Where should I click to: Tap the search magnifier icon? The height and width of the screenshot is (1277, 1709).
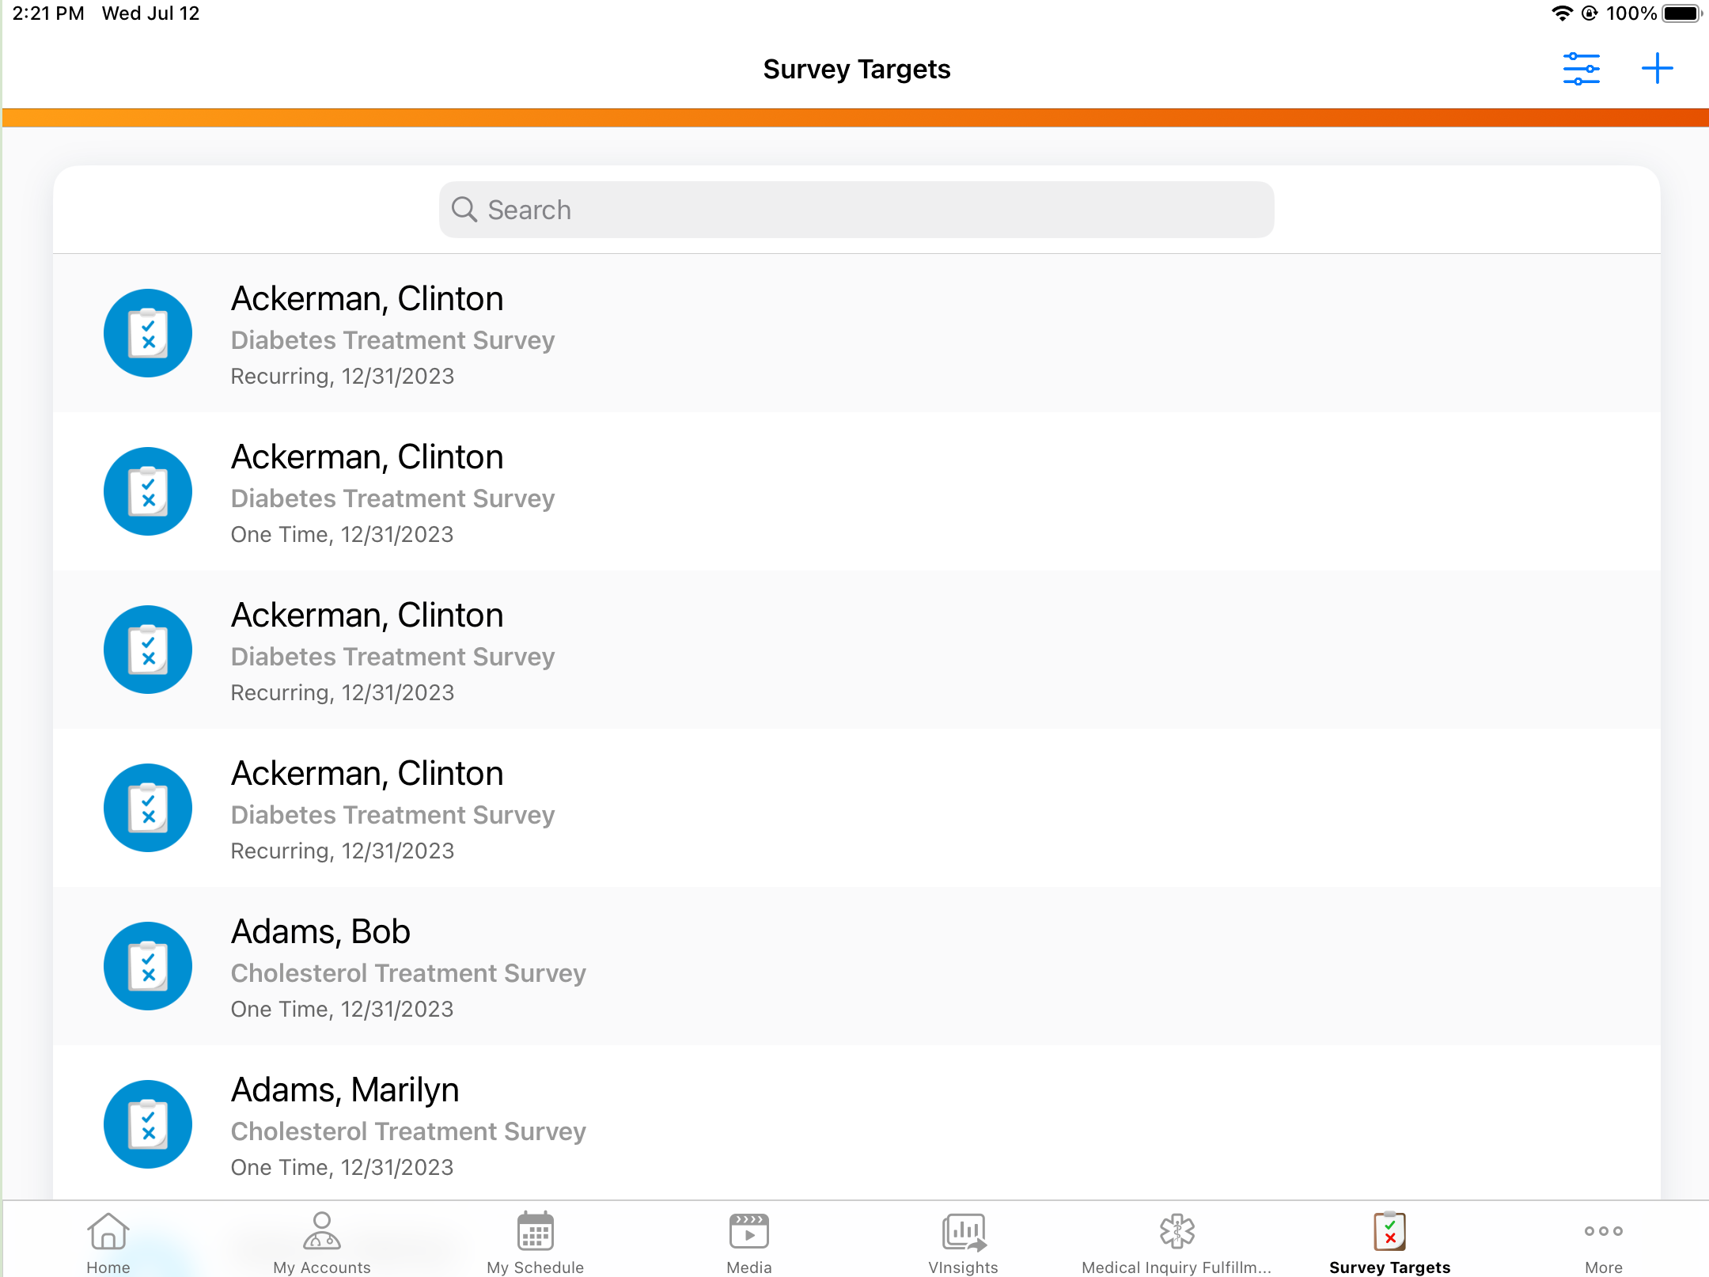[464, 210]
